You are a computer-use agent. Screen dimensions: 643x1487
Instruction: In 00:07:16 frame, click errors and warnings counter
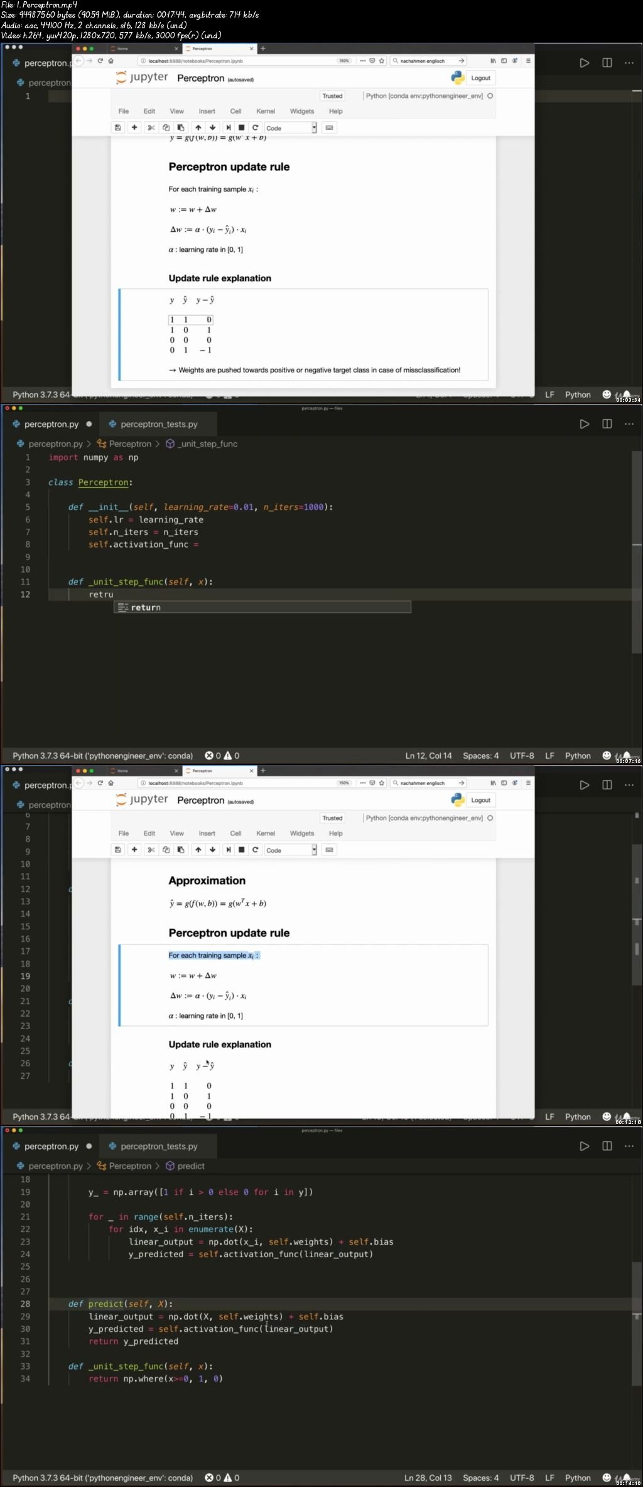[x=222, y=756]
